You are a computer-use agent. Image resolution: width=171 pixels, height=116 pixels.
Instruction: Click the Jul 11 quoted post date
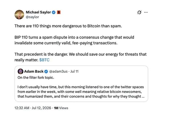(x=74, y=72)
